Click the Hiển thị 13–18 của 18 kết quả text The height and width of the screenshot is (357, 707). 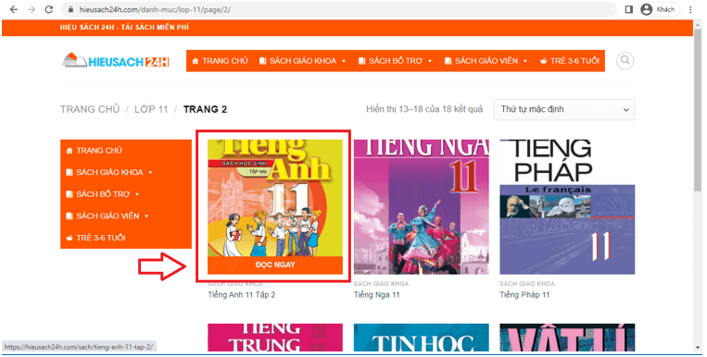click(x=424, y=109)
